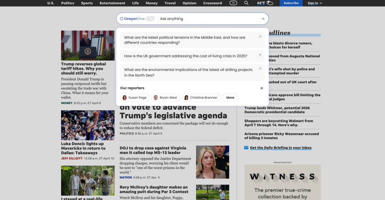Select the DeeperDive logo icon
Screen dimensions: 385x200
pos(121,18)
